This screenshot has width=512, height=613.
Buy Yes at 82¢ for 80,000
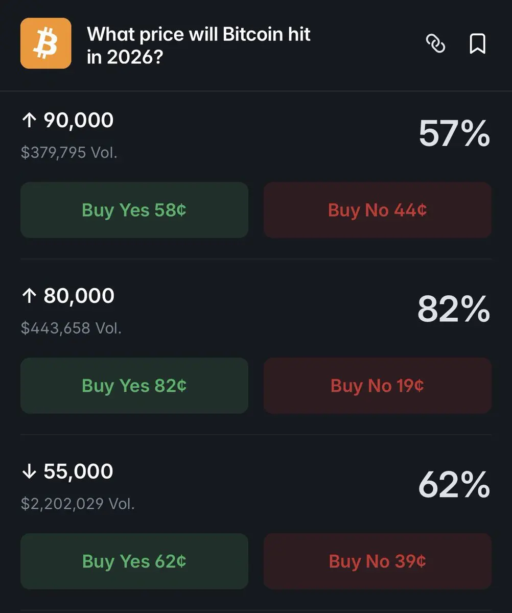[134, 386]
